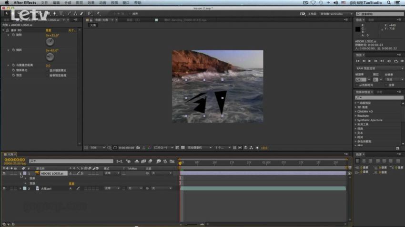Select the Puppet Pin tool
This screenshot has height=227, width=405.
tap(99, 13)
